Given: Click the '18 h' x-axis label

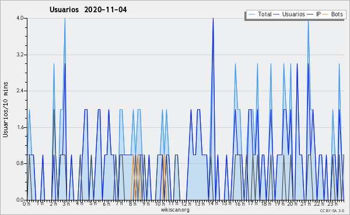Looking at the screenshot, I should [266, 204].
